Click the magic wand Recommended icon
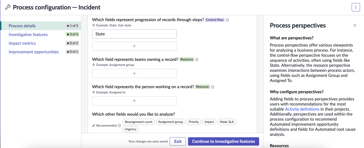This screenshot has height=148, width=364. [x=94, y=126]
